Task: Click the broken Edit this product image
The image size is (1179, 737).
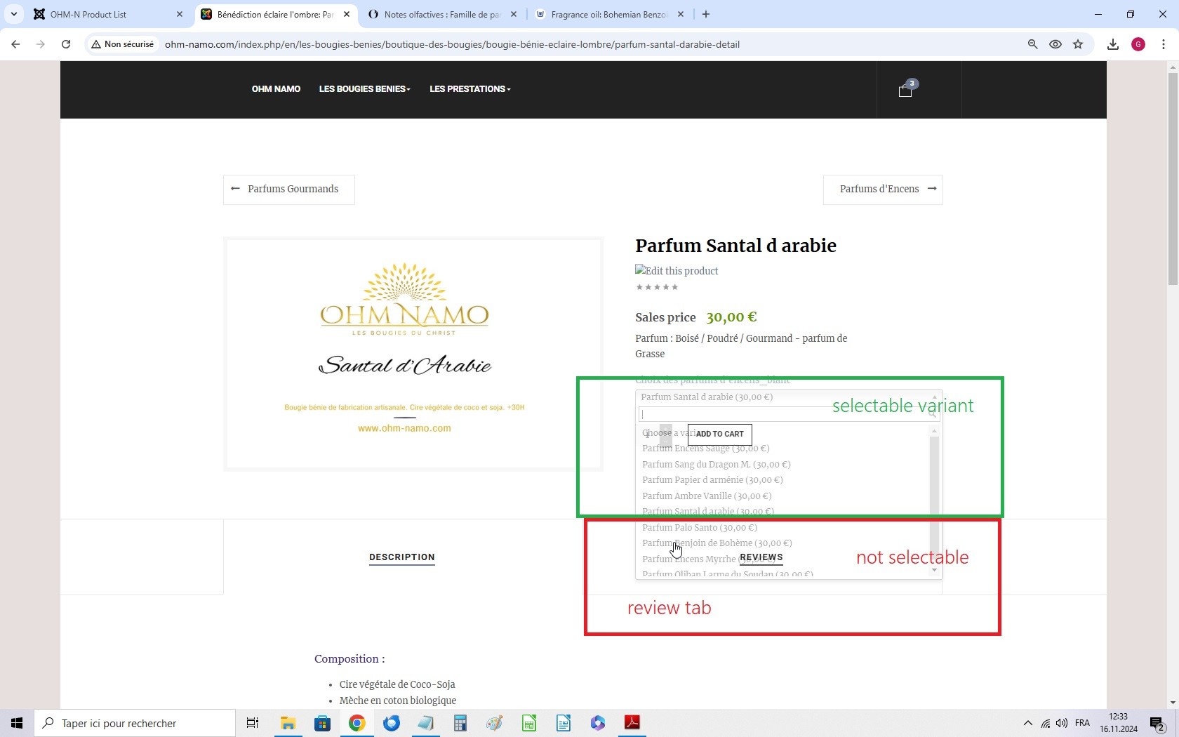Action: coord(677,271)
